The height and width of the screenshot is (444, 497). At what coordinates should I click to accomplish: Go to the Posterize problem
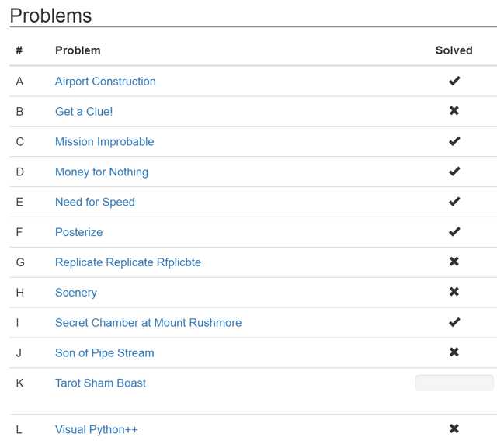point(79,232)
